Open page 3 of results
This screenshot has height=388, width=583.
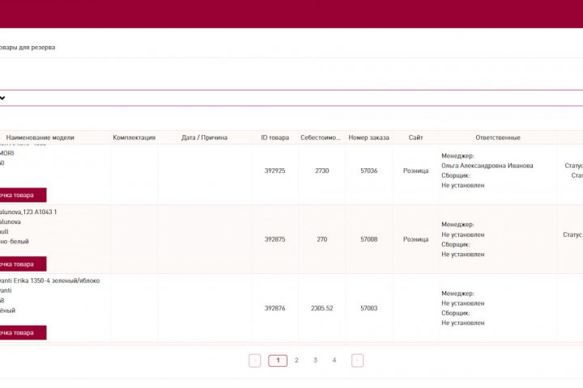tap(315, 361)
